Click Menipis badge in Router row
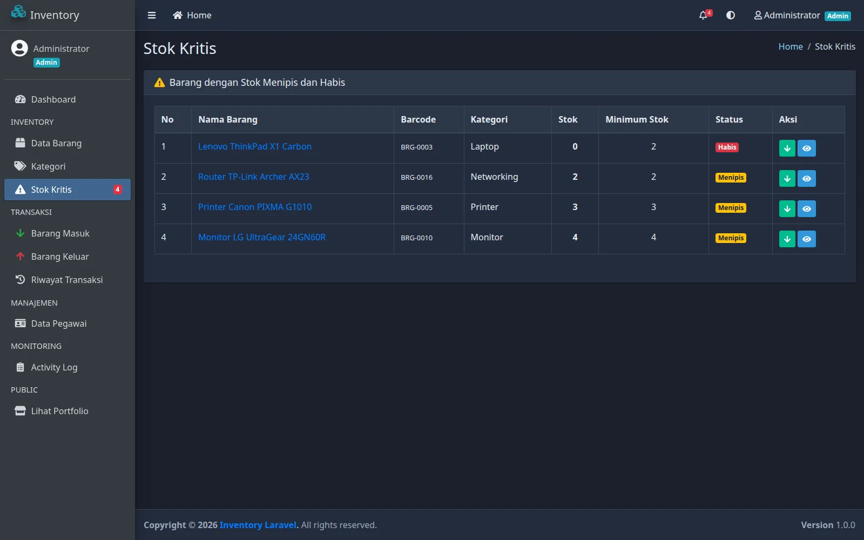This screenshot has width=864, height=540. tap(731, 177)
